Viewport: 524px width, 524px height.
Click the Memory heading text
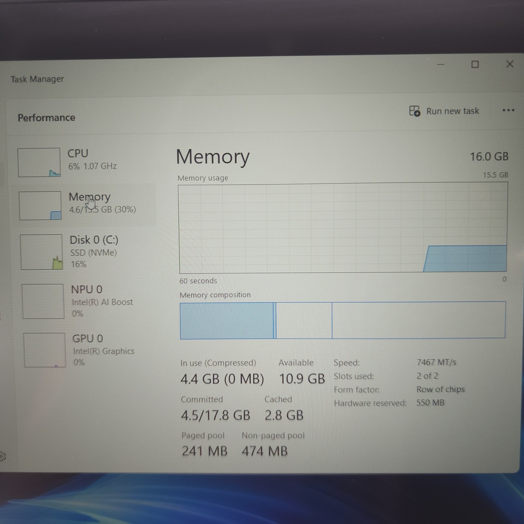tap(213, 157)
